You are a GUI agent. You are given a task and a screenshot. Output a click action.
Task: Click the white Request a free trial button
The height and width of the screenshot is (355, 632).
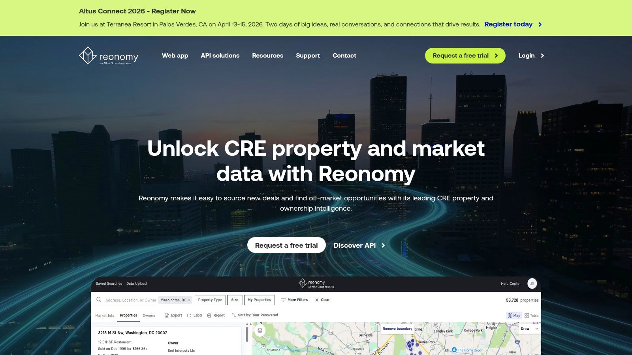coord(286,245)
